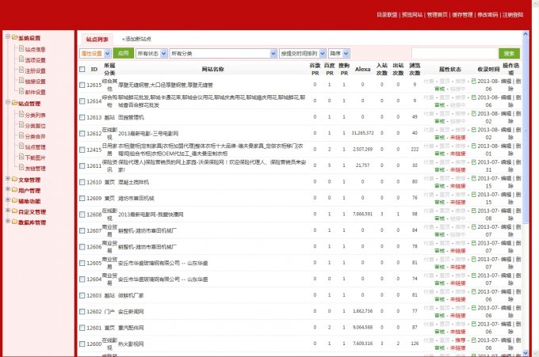
Task: Click 编辑 link for row 12612
Action: (506, 130)
